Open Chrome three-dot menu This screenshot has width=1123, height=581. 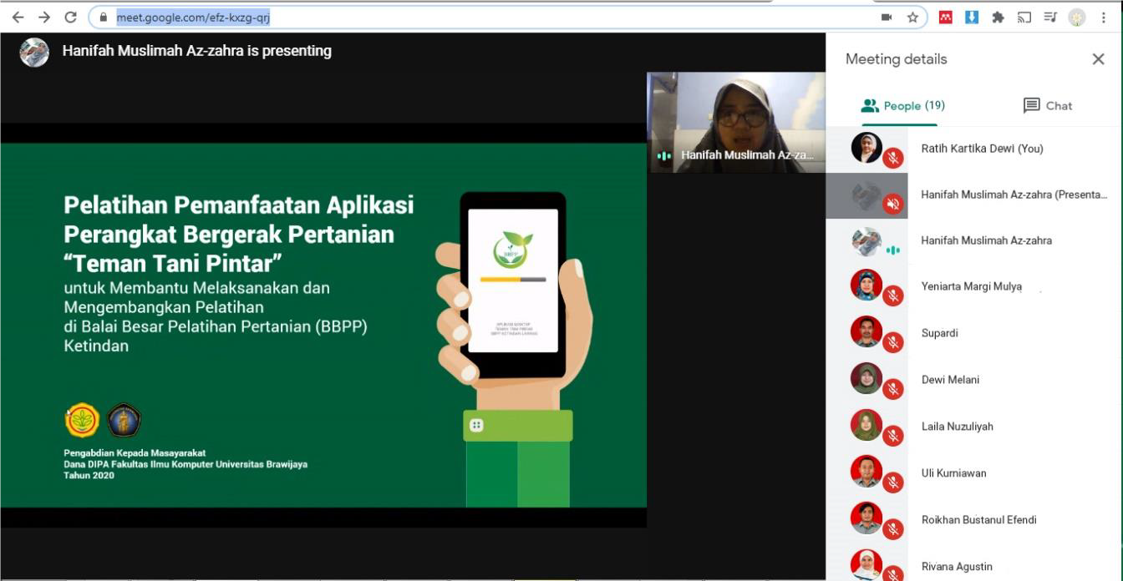1104,17
